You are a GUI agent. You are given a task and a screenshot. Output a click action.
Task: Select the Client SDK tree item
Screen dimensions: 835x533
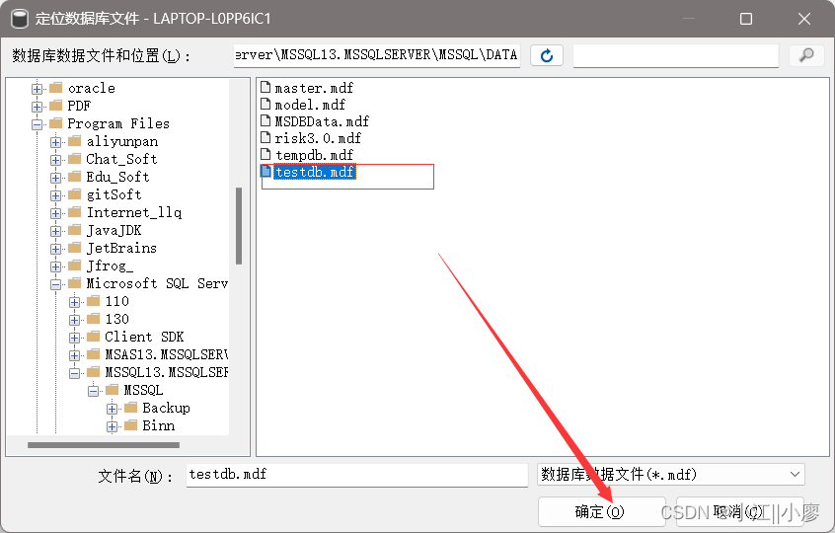pos(144,337)
